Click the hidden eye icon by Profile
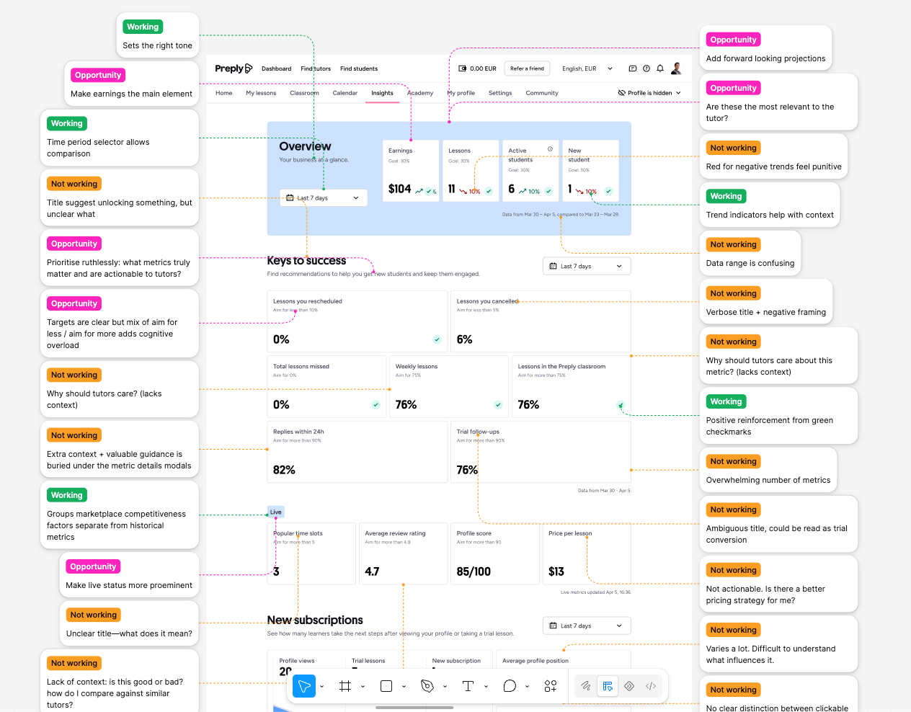Screen dimensions: 911x712 (x=622, y=93)
